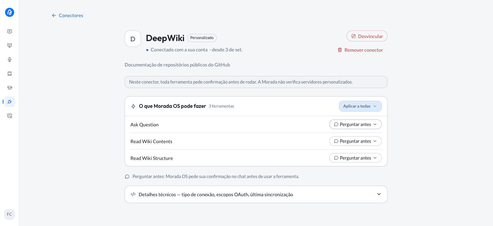493x226 pixels.
Task: Open permission dropdown for Read Wiki Structure
Action: point(355,158)
